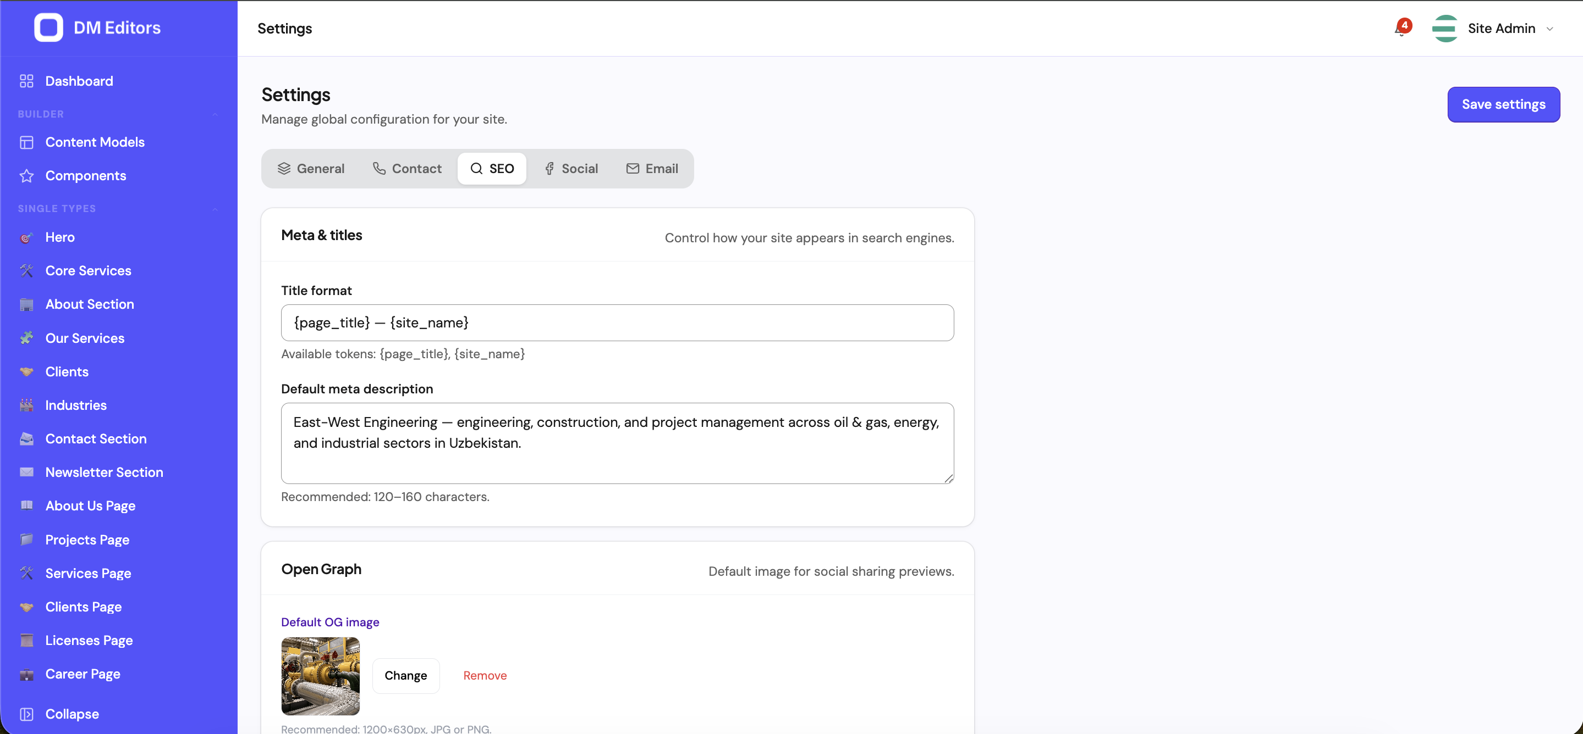Collapse the SINGLE TYPES sidebar group
1583x734 pixels.
(215, 209)
